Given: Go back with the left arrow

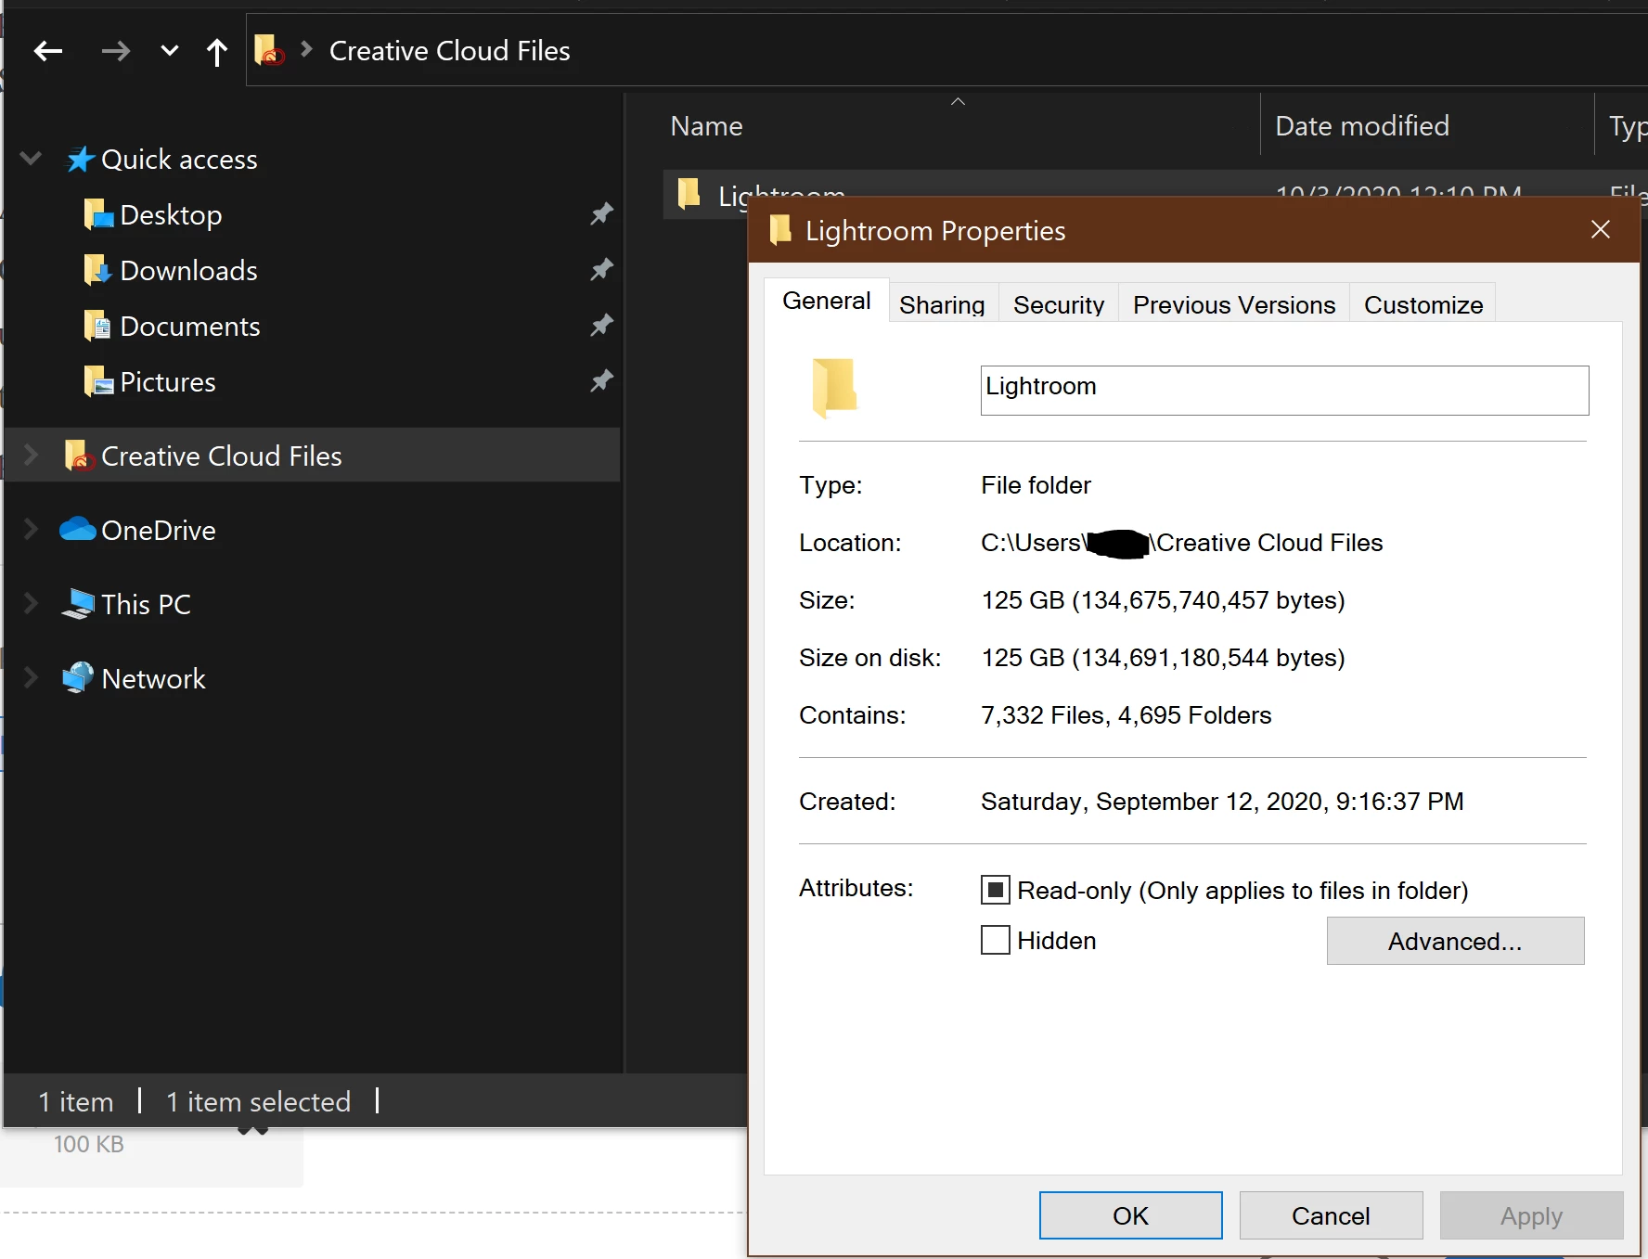Looking at the screenshot, I should point(48,51).
